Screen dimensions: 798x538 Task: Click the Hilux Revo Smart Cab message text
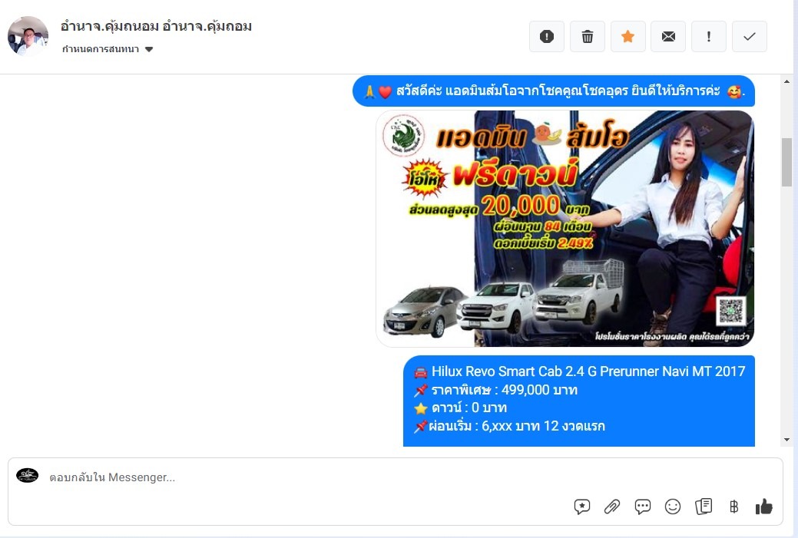click(588, 371)
